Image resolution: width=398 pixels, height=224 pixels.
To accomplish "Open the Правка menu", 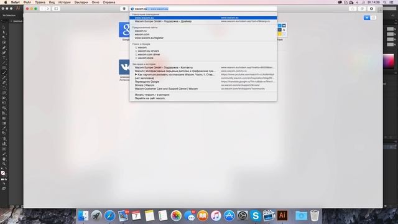I will tap(40, 2).
